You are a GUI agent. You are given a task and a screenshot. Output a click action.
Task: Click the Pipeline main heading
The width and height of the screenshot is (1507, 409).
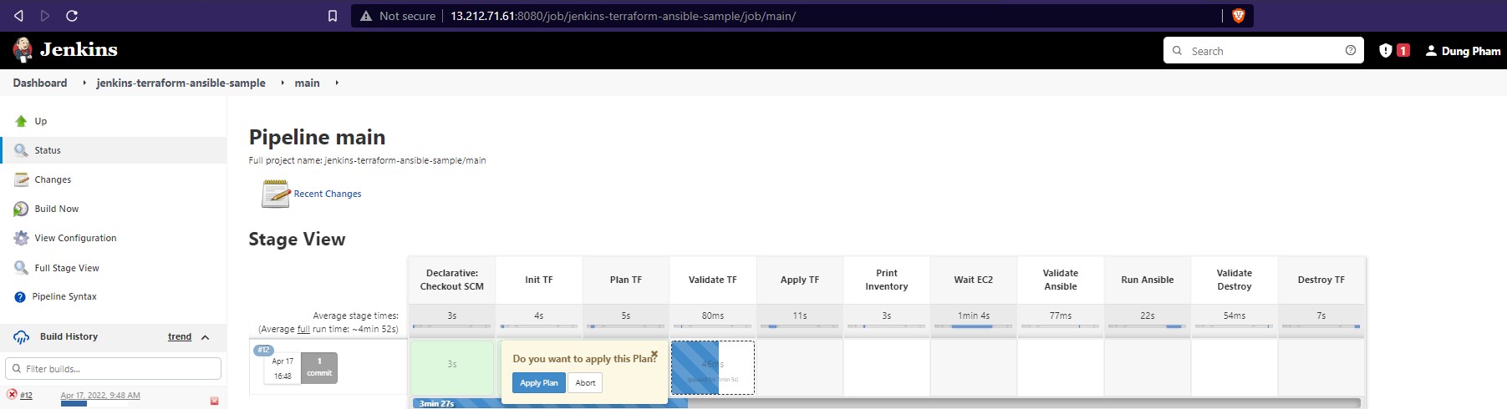(x=317, y=137)
